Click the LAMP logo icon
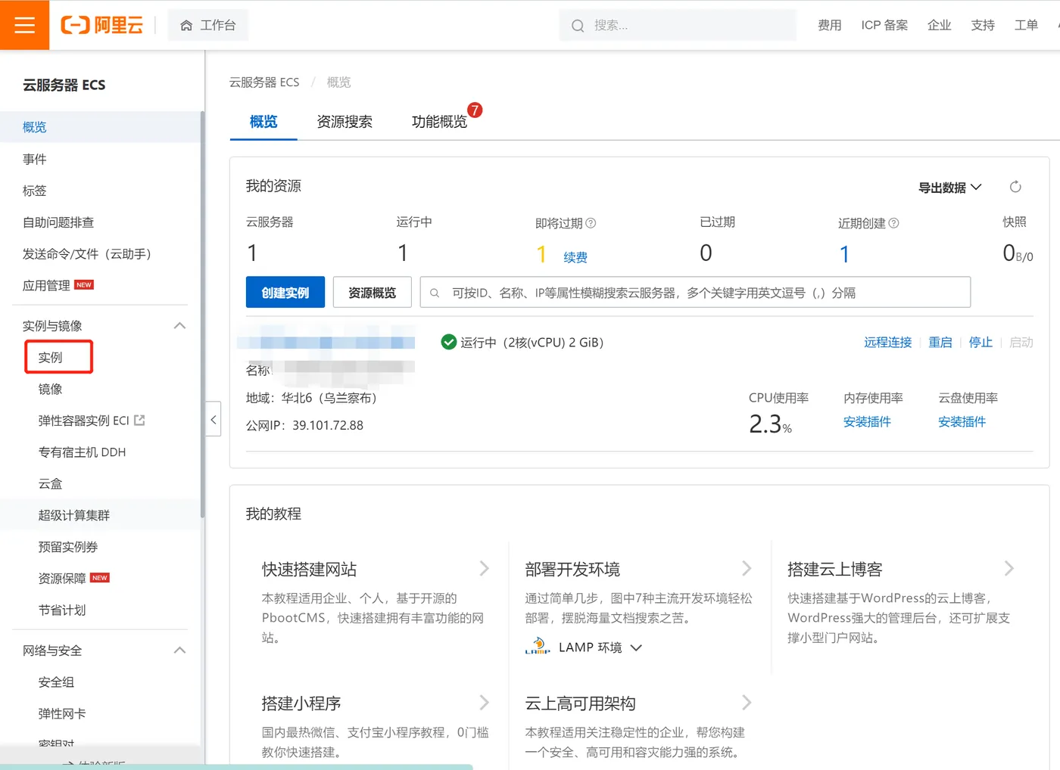Viewport: 1060px width, 770px height. [x=538, y=647]
